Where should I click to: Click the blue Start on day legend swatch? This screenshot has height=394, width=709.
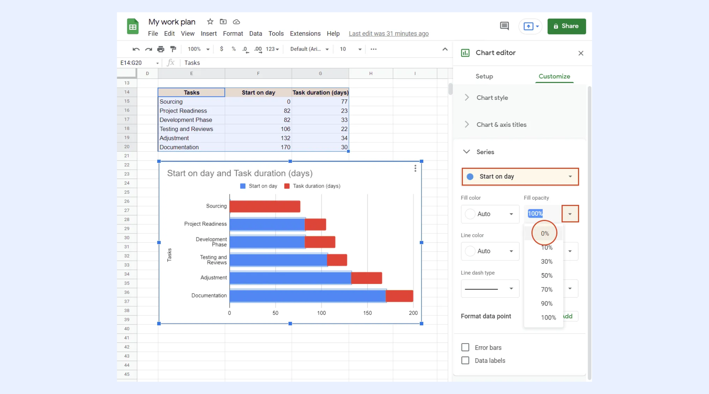[x=243, y=186]
